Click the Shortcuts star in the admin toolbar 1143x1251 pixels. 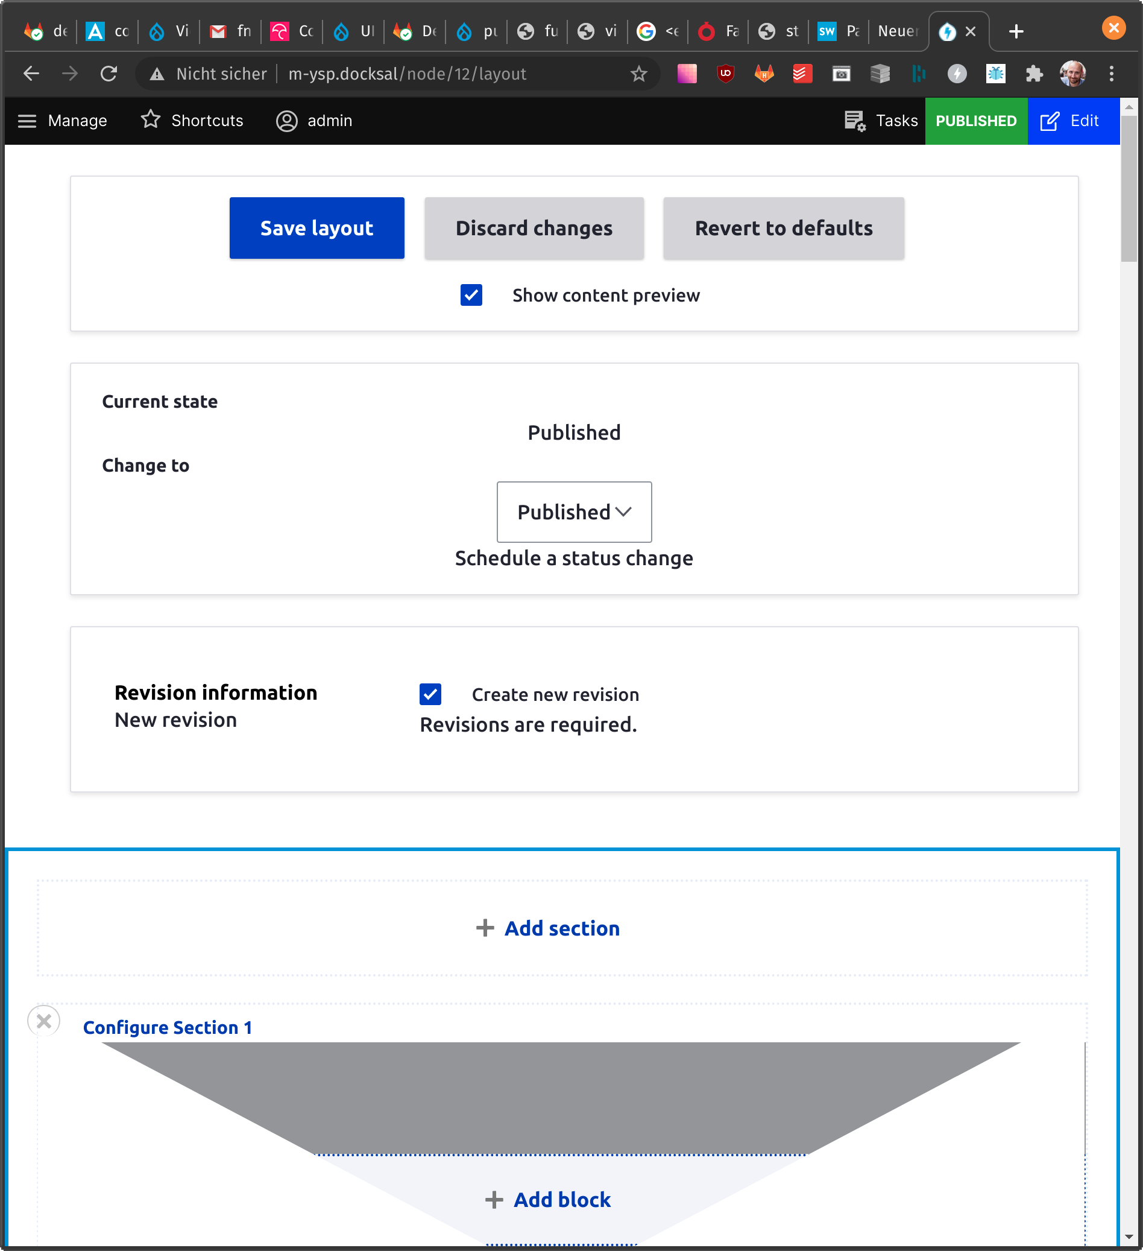pos(151,121)
